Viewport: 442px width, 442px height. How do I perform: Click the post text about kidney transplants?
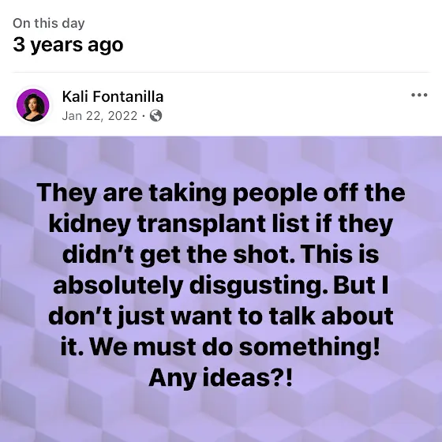pos(221,285)
